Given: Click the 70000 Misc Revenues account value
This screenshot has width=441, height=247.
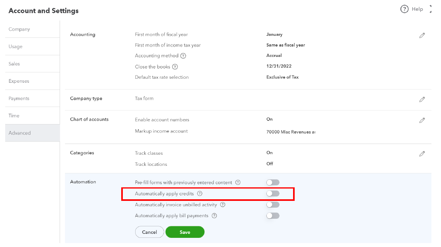Looking at the screenshot, I should (291, 132).
